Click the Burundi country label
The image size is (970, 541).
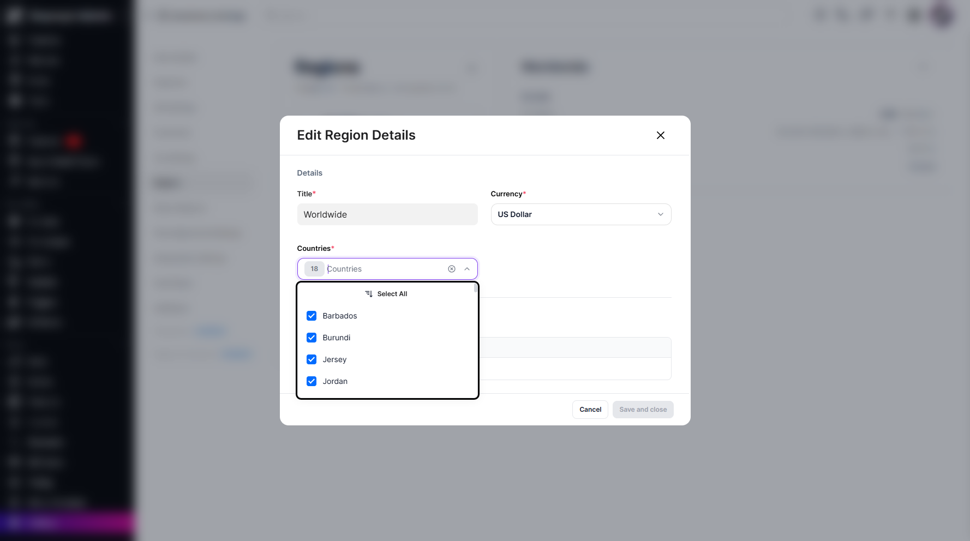point(337,338)
